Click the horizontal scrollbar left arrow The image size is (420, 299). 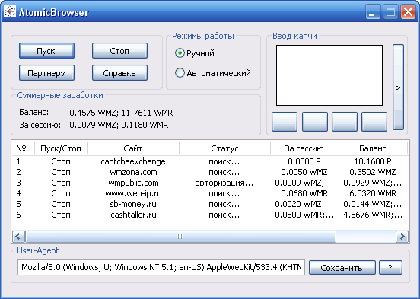coord(18,237)
